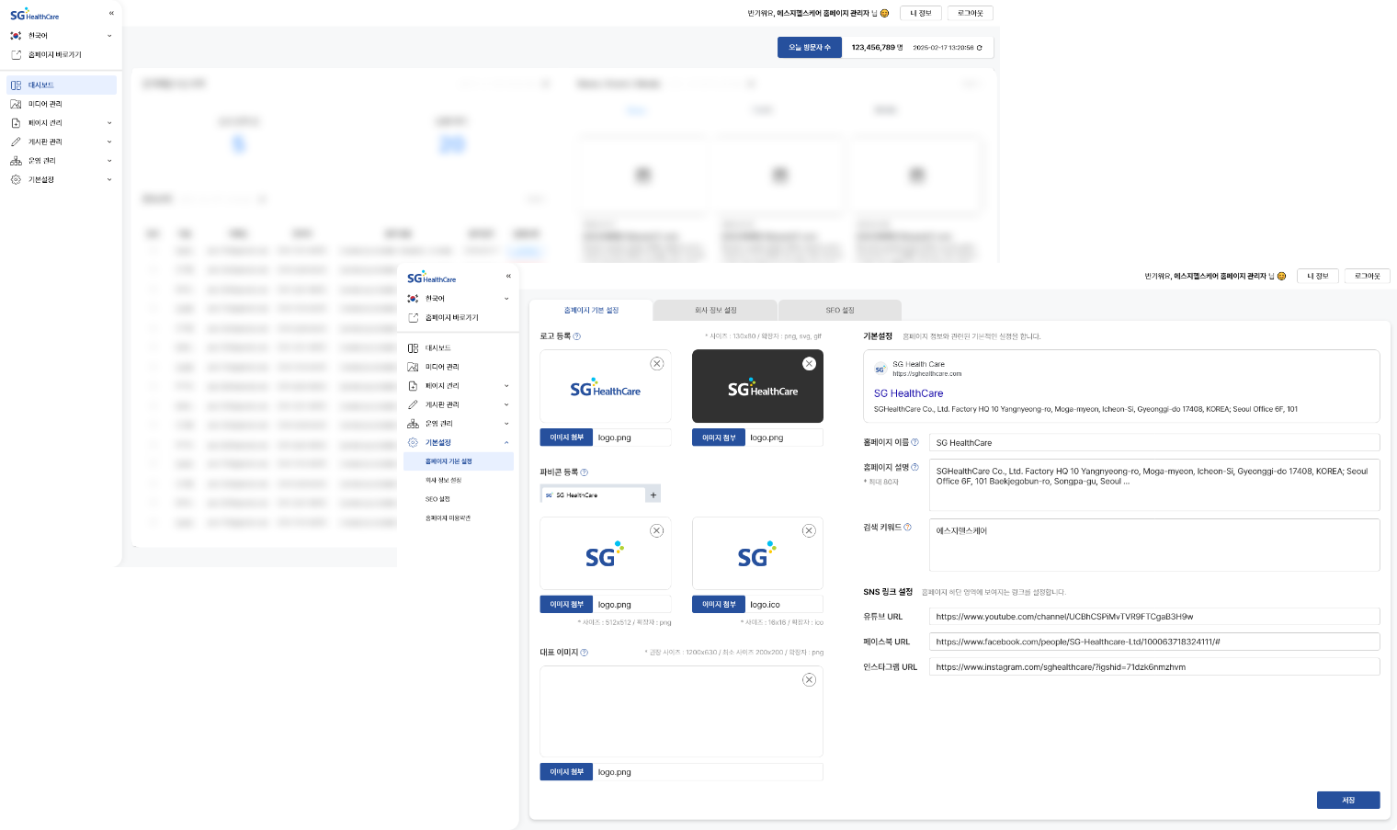This screenshot has height=830, width=1397.
Task: Collapse the 기본설정 menu in front sidebar
Action: (505, 443)
